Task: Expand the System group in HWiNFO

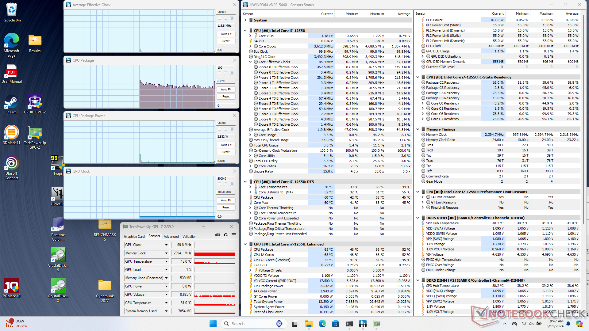Action: (245, 20)
